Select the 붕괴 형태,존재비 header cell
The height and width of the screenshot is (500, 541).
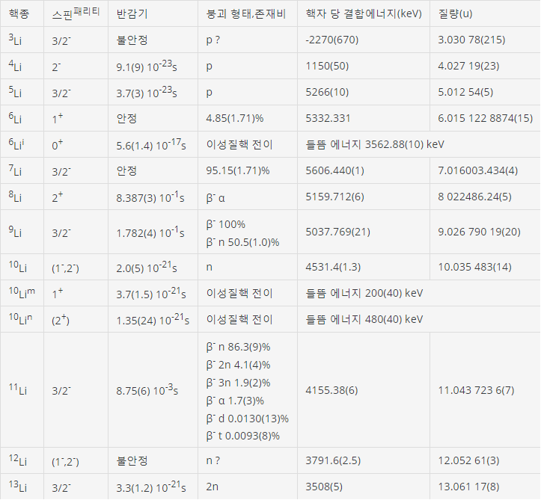pos(248,13)
